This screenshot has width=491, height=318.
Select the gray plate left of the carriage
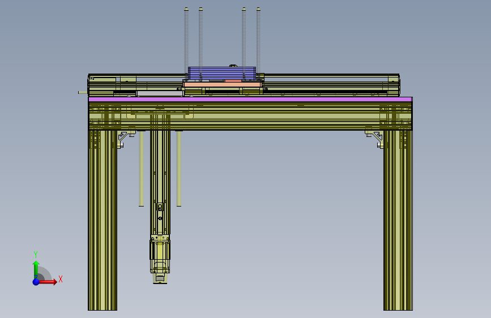(x=160, y=93)
